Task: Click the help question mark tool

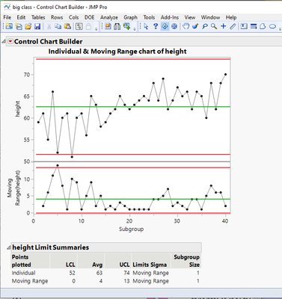Action: (156, 26)
